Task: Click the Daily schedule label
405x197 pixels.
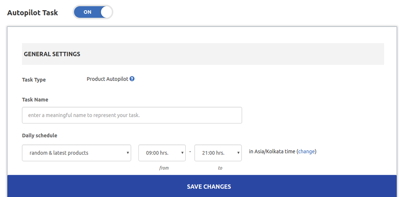Action: 39,135
